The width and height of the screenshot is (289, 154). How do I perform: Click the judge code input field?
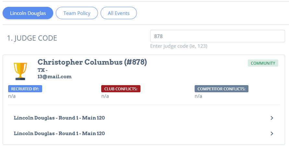(x=218, y=36)
